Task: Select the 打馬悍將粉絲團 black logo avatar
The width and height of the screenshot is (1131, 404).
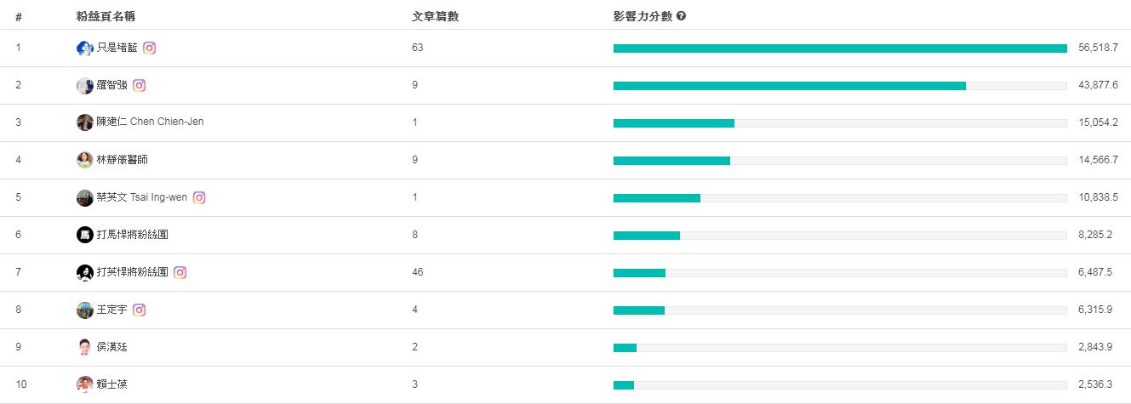Action: coord(84,235)
